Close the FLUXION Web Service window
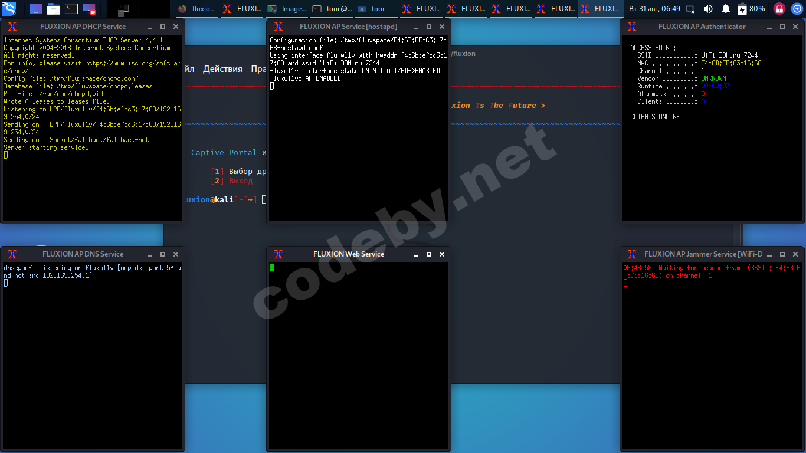The height and width of the screenshot is (453, 806). tap(442, 254)
